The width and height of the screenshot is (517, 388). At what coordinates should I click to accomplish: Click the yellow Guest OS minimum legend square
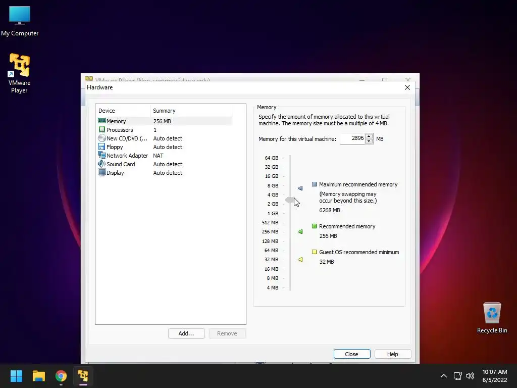[314, 252]
